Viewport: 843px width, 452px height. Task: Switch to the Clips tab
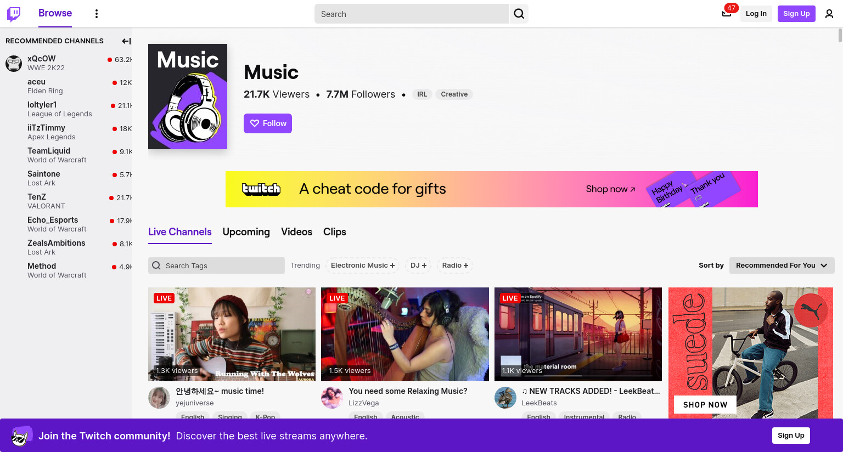click(x=335, y=232)
